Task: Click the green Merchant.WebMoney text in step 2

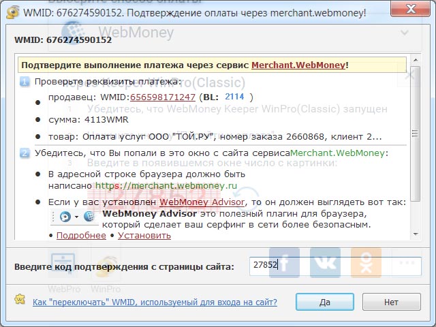Action: coord(337,153)
